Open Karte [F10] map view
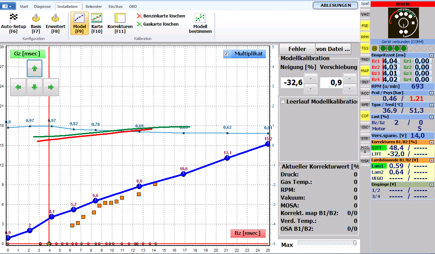Image resolution: width=435 pixels, height=254 pixels. click(x=97, y=23)
